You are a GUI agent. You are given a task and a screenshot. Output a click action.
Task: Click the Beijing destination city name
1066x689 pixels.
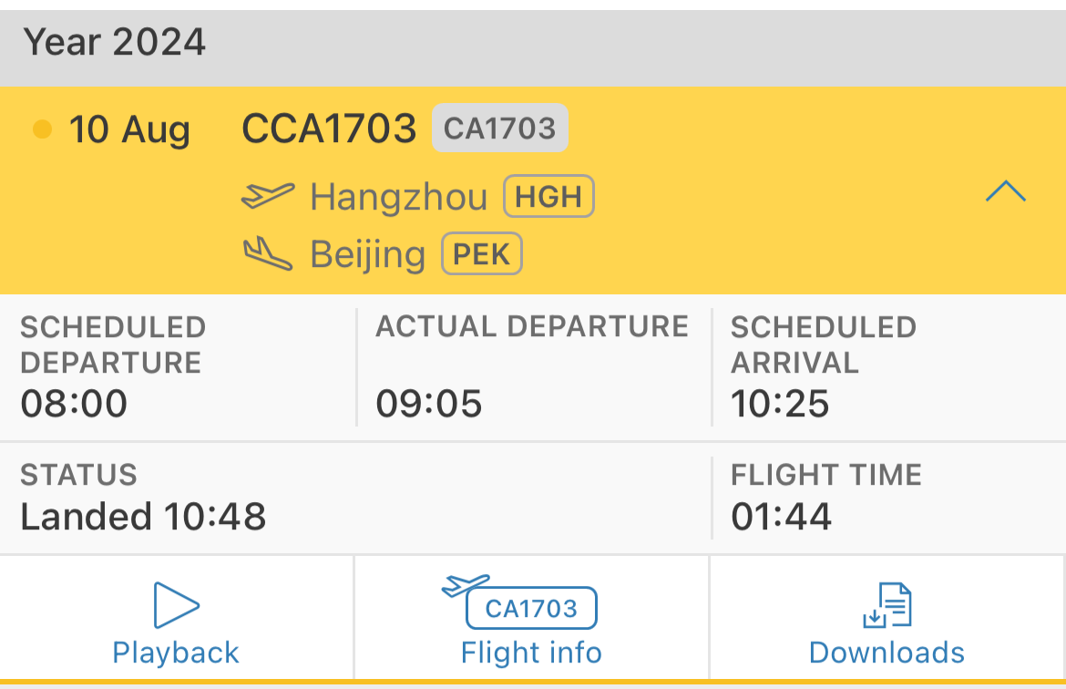(x=368, y=254)
